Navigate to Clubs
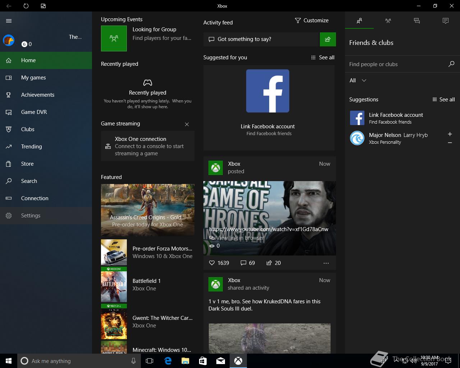The image size is (460, 368). (x=46, y=129)
